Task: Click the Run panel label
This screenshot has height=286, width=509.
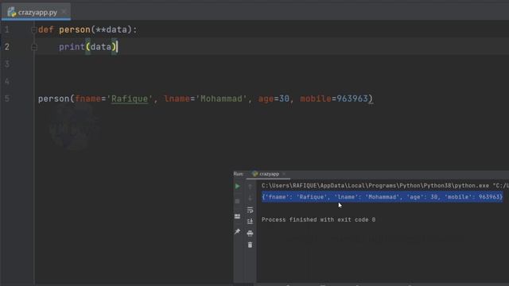Action: point(239,174)
